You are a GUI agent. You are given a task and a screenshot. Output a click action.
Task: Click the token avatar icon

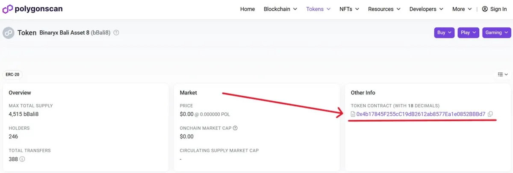9,33
